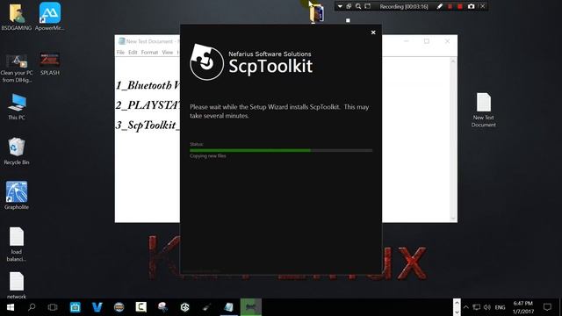Click the ScpToolkit puzzle-piece logo
Screen dimensions: 562x316
click(x=207, y=62)
